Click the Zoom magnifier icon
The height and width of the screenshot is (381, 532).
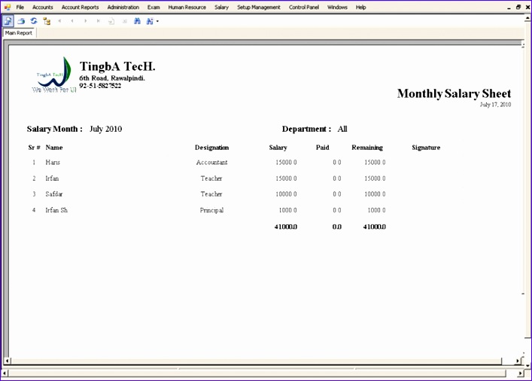(150, 21)
